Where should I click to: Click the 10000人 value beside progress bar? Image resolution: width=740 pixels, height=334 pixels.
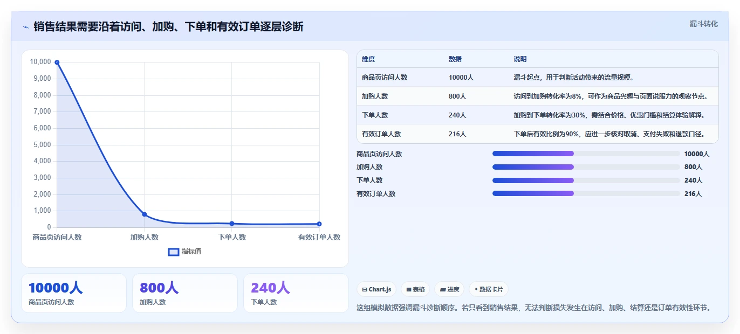click(697, 154)
